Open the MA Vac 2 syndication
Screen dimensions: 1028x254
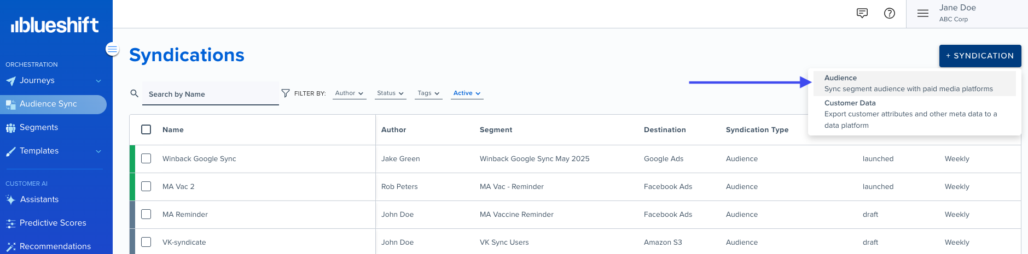click(x=178, y=187)
